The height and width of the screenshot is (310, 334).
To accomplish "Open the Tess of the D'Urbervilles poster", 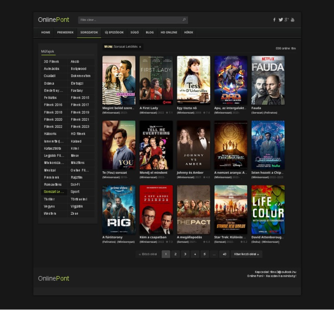I will pyautogui.click(x=194, y=80).
